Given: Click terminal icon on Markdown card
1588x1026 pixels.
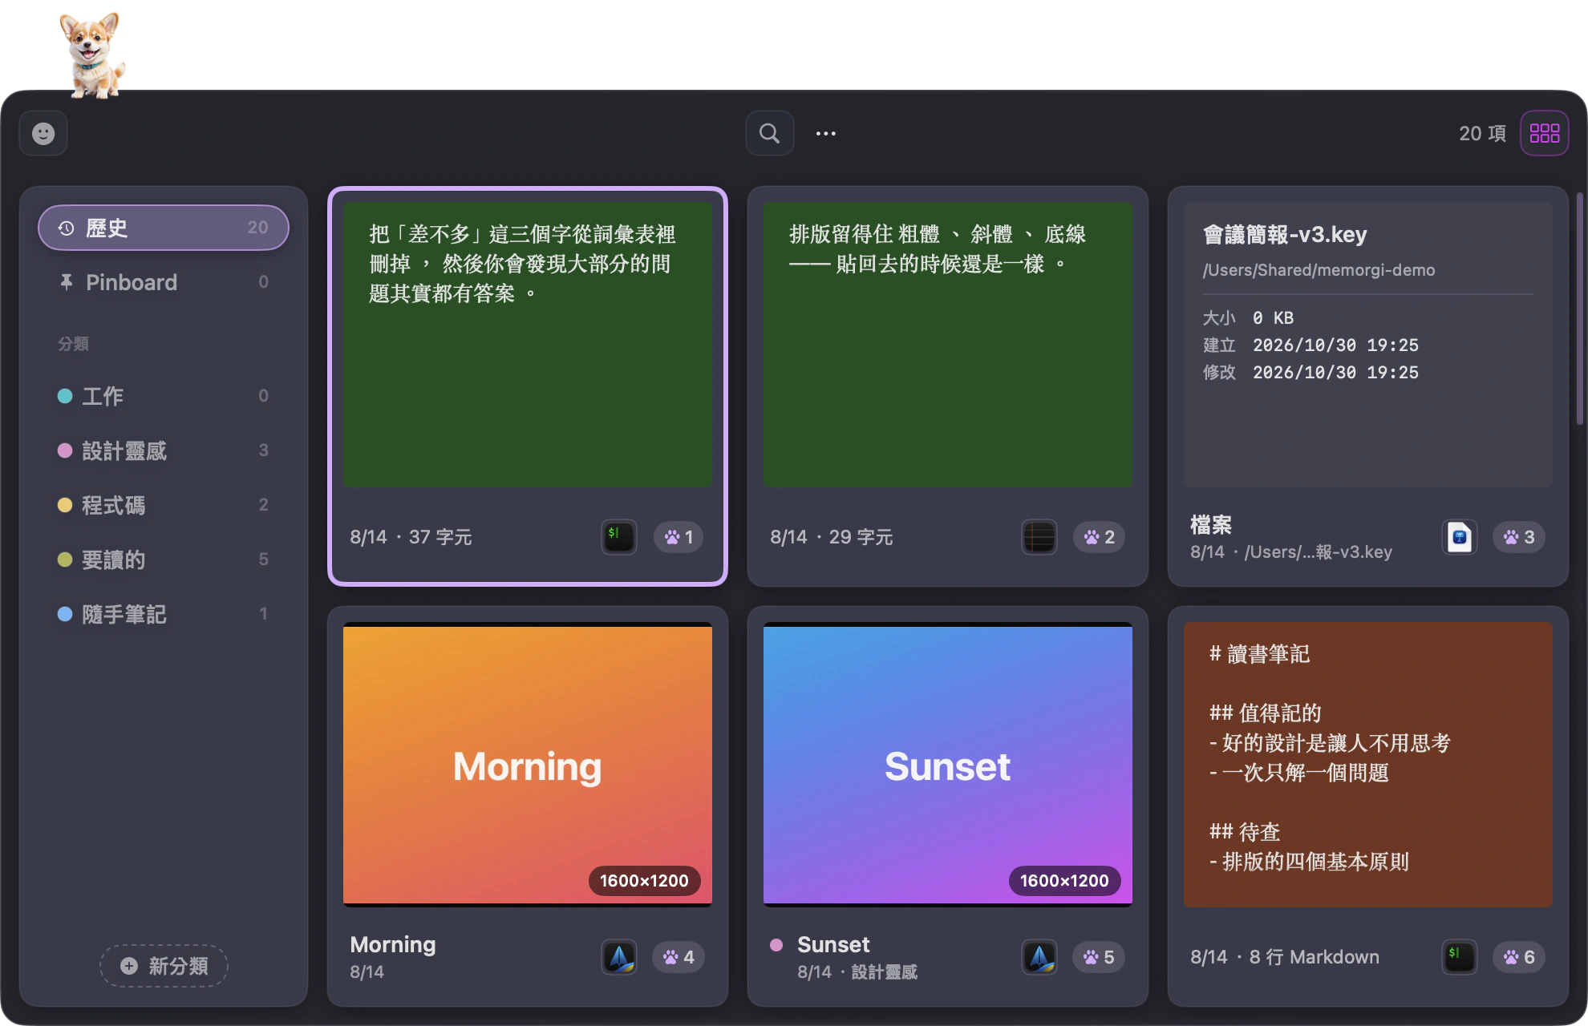Looking at the screenshot, I should coord(1460,957).
